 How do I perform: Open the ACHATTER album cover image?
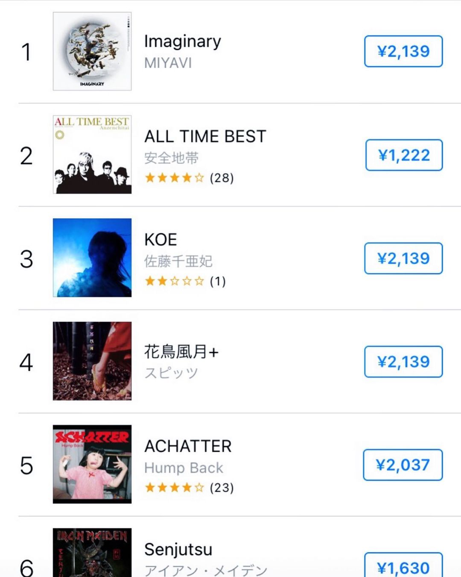(x=92, y=464)
